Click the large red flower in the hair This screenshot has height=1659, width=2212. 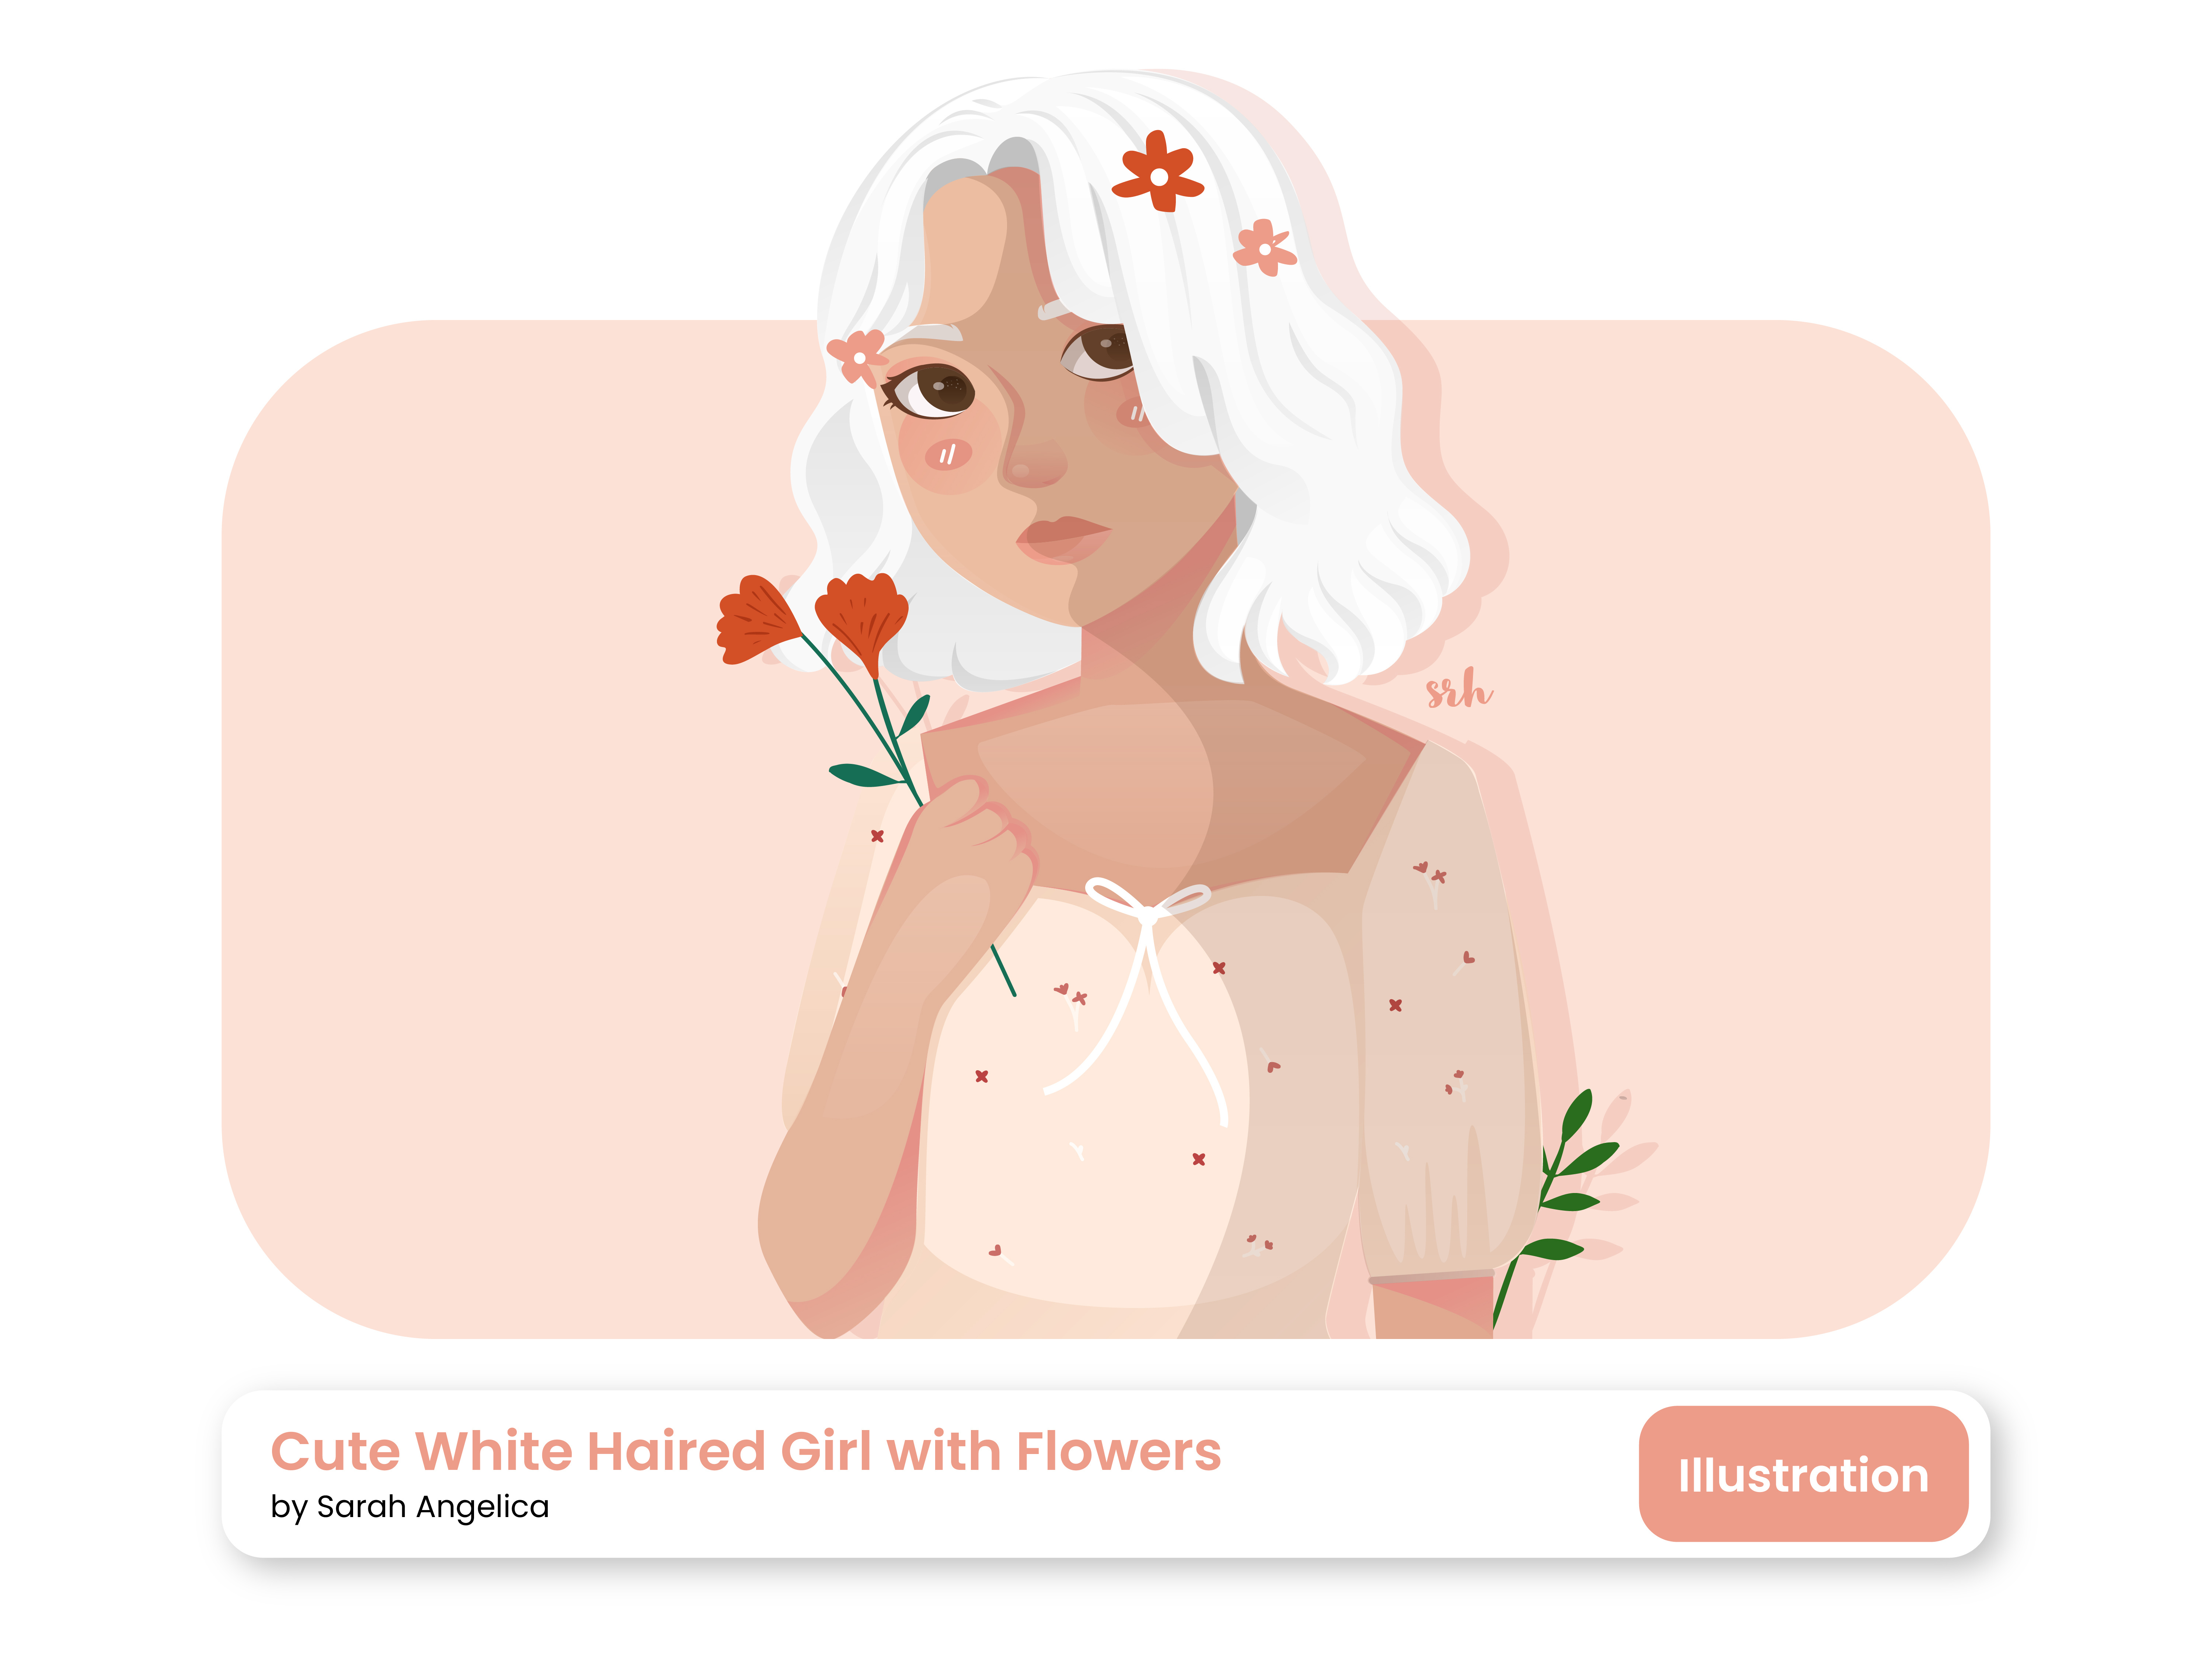(x=1158, y=172)
